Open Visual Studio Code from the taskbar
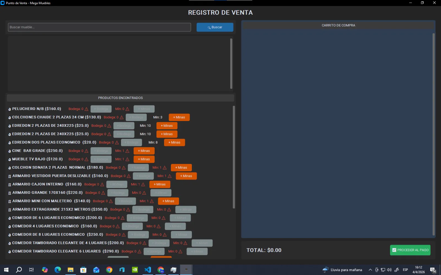This screenshot has height=275, width=441. (148, 270)
